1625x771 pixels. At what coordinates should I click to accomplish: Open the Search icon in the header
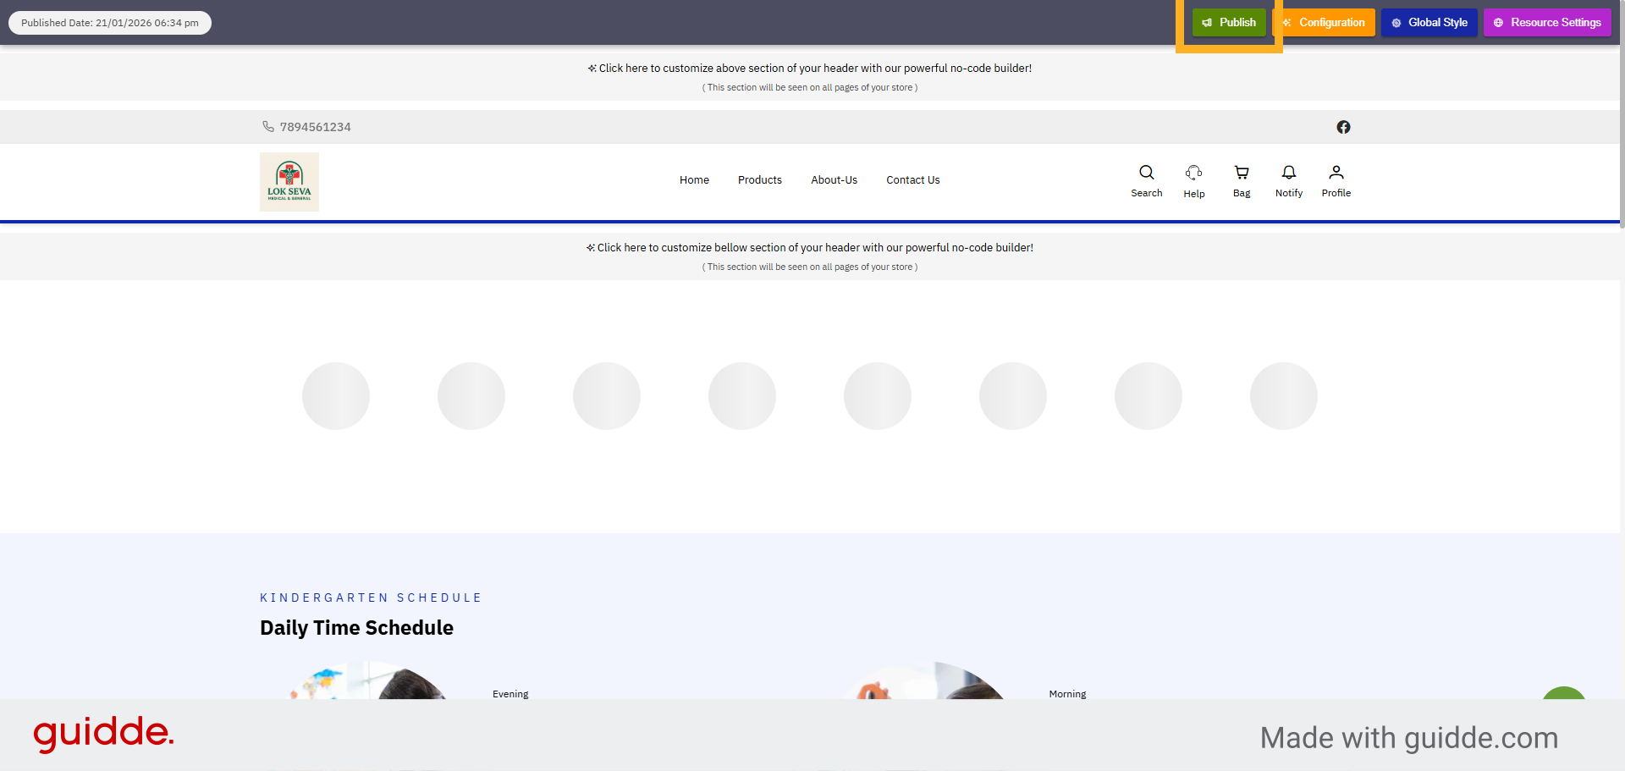coord(1146,173)
